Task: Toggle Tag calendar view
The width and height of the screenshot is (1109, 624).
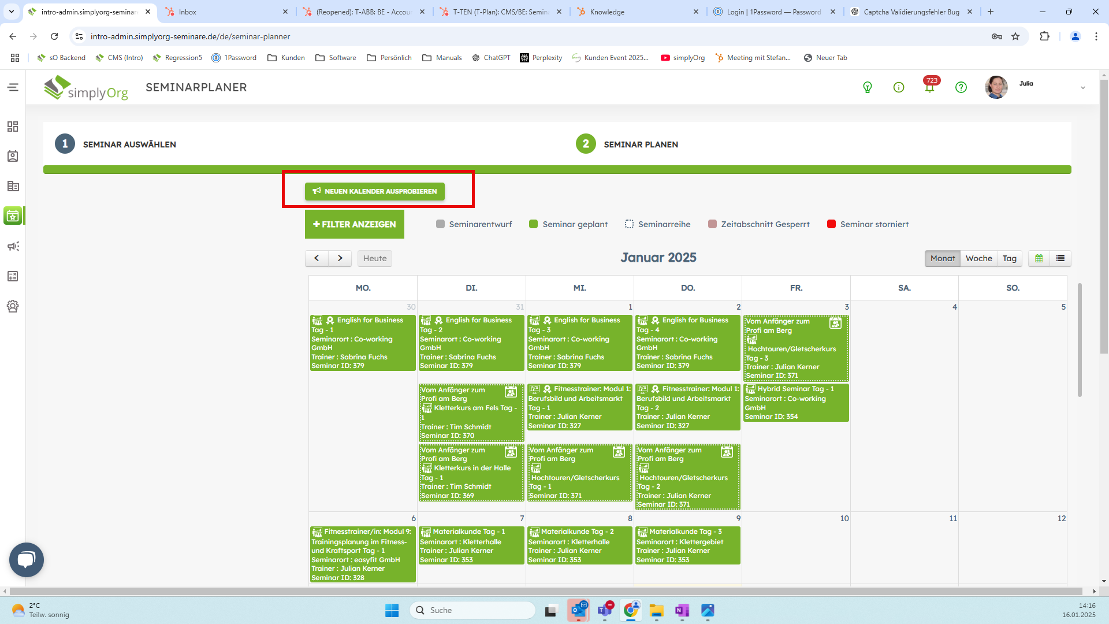Action: [1009, 258]
